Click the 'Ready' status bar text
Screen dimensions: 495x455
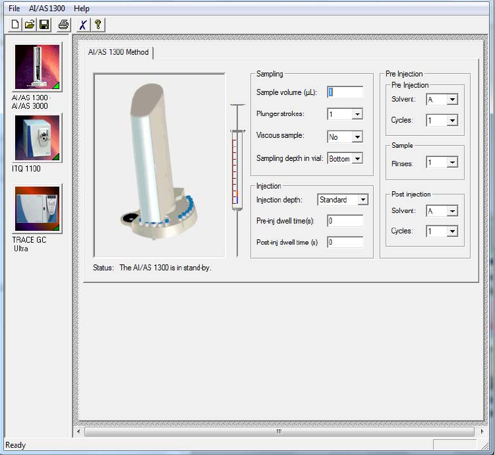point(15,445)
